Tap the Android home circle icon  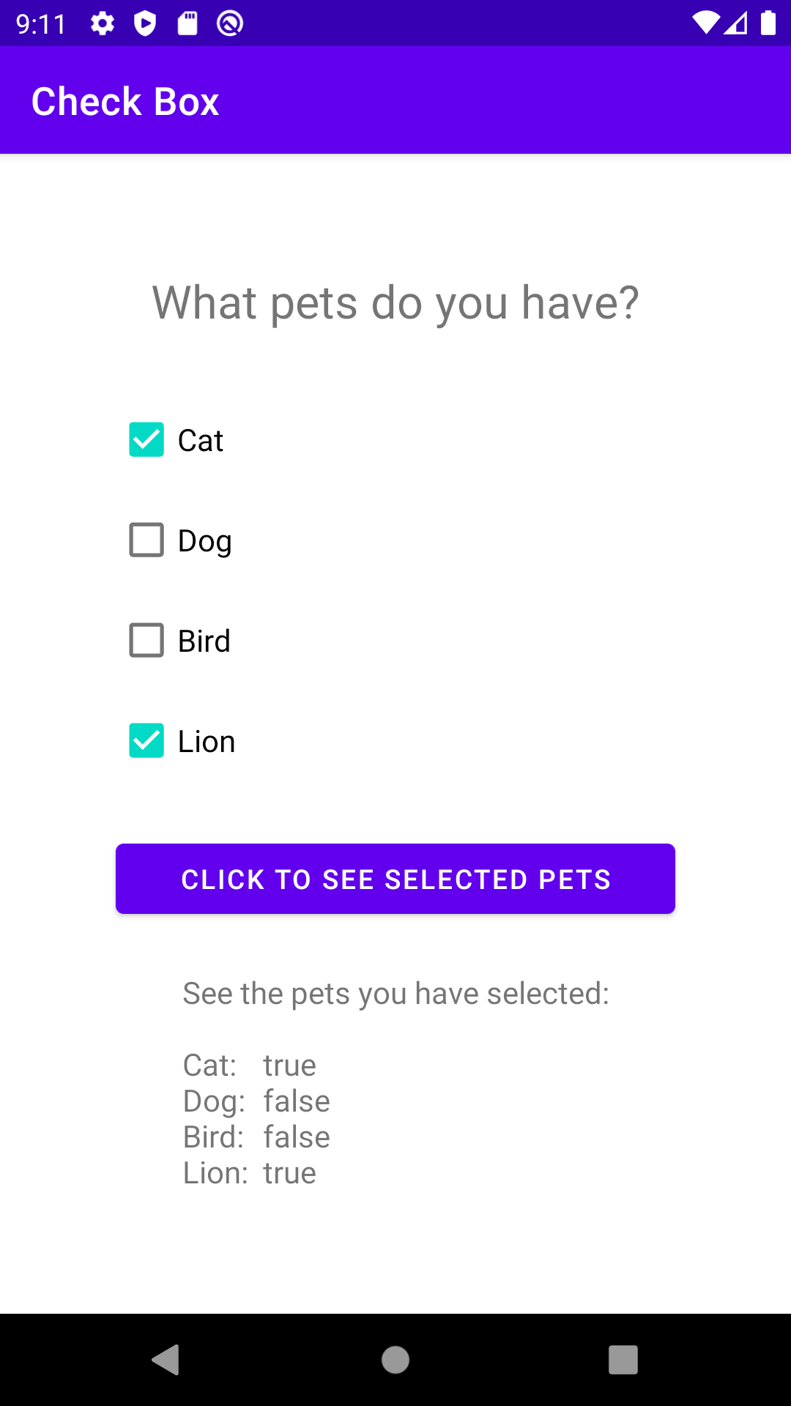coord(395,1360)
